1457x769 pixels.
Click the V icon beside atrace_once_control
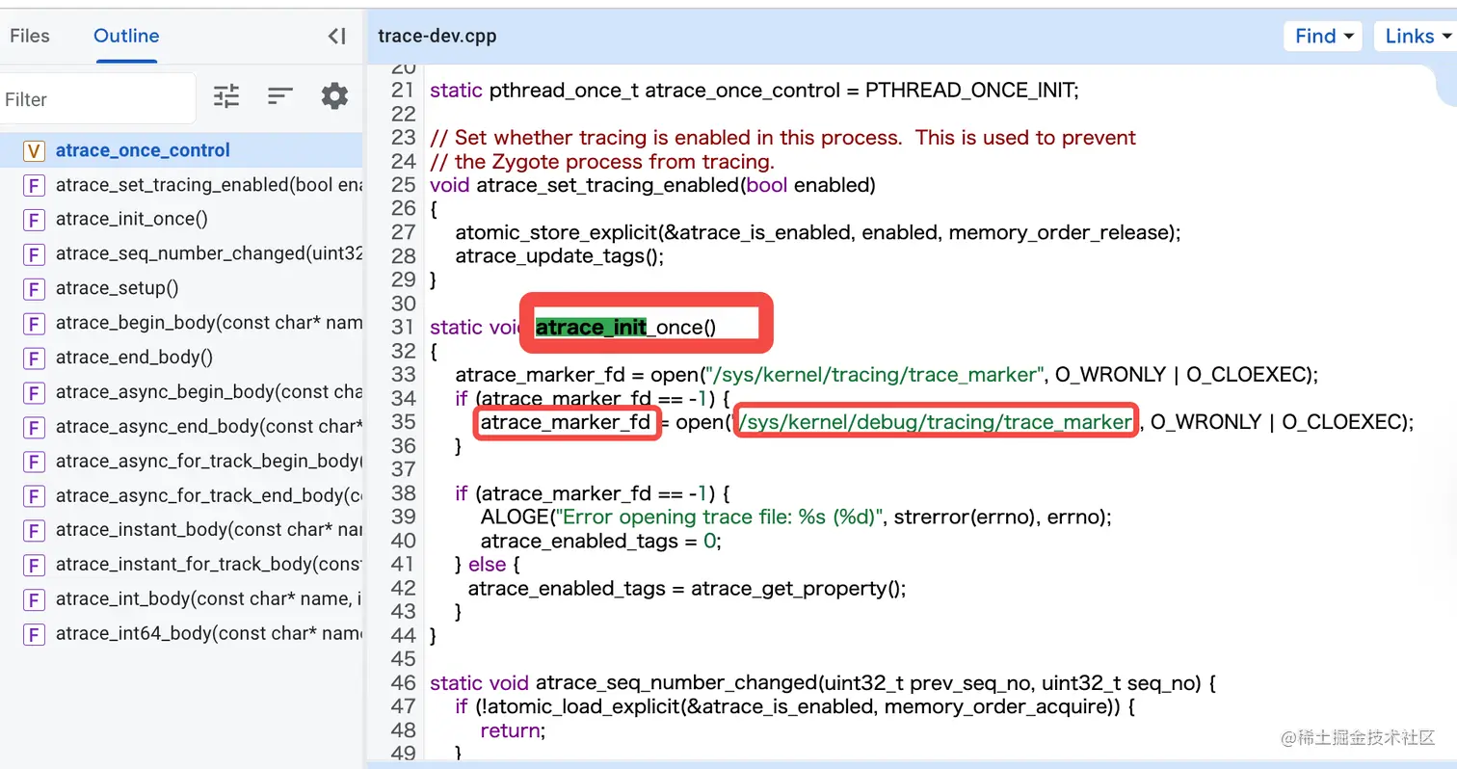[34, 150]
